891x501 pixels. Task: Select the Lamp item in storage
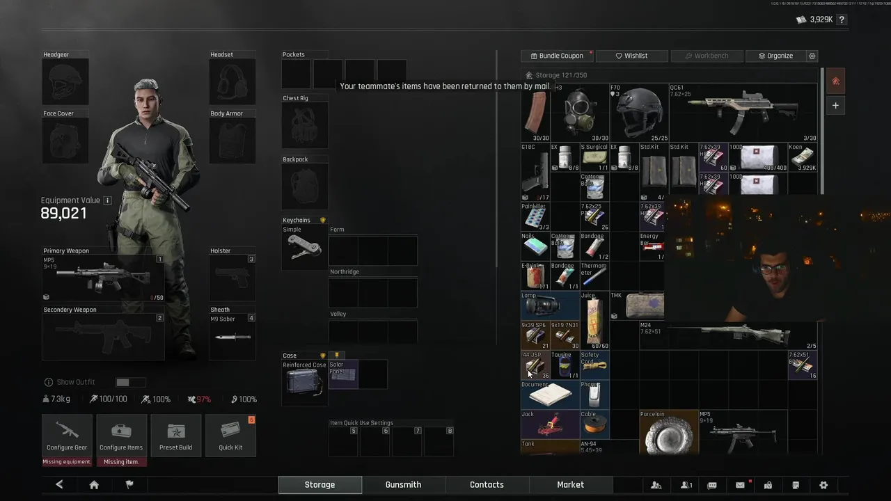pos(550,305)
